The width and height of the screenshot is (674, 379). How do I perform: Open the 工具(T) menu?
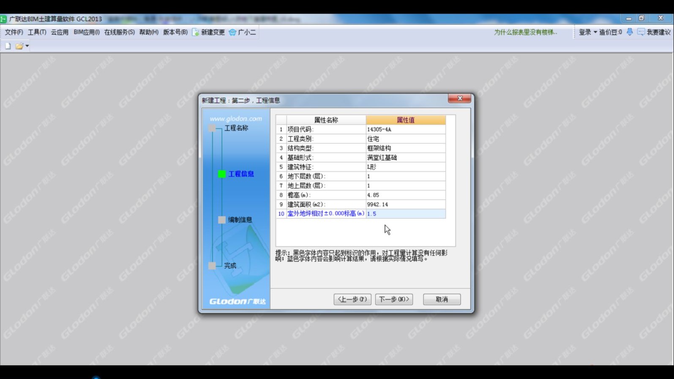(37, 32)
